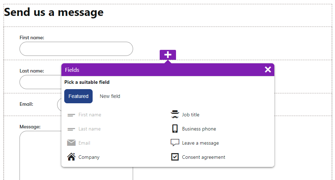Close the Fields panel

click(x=268, y=70)
